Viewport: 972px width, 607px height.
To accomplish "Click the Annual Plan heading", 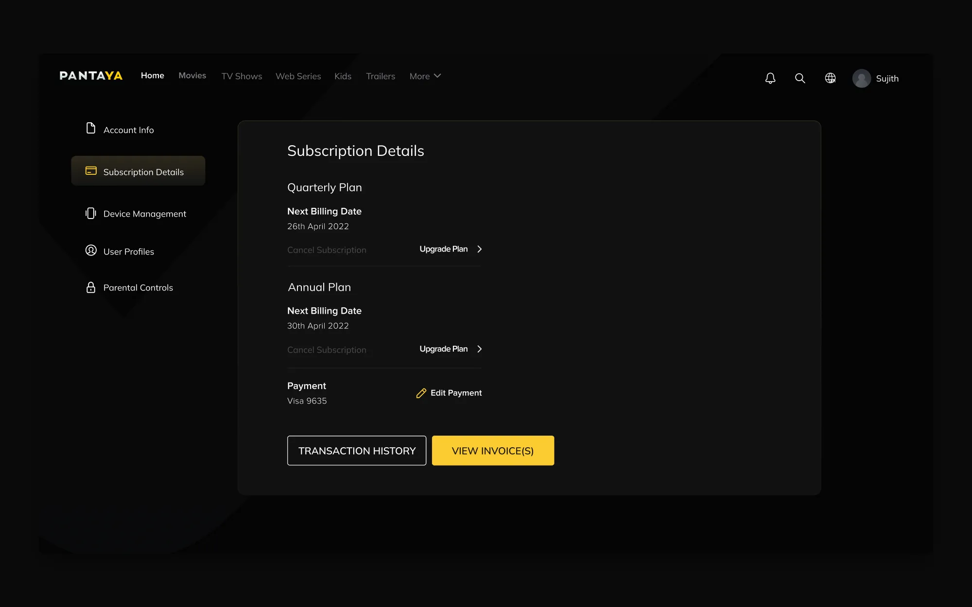I will click(319, 287).
